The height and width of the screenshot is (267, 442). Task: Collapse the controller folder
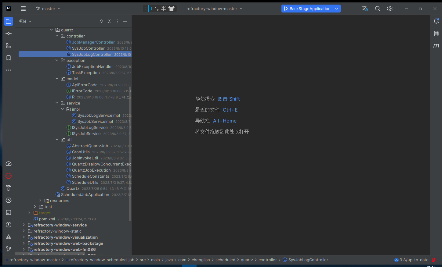57,36
